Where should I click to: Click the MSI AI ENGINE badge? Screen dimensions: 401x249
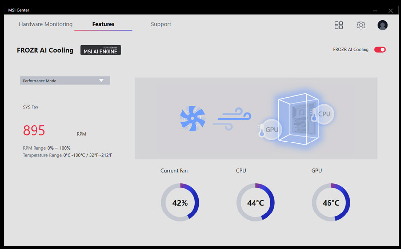click(101, 50)
